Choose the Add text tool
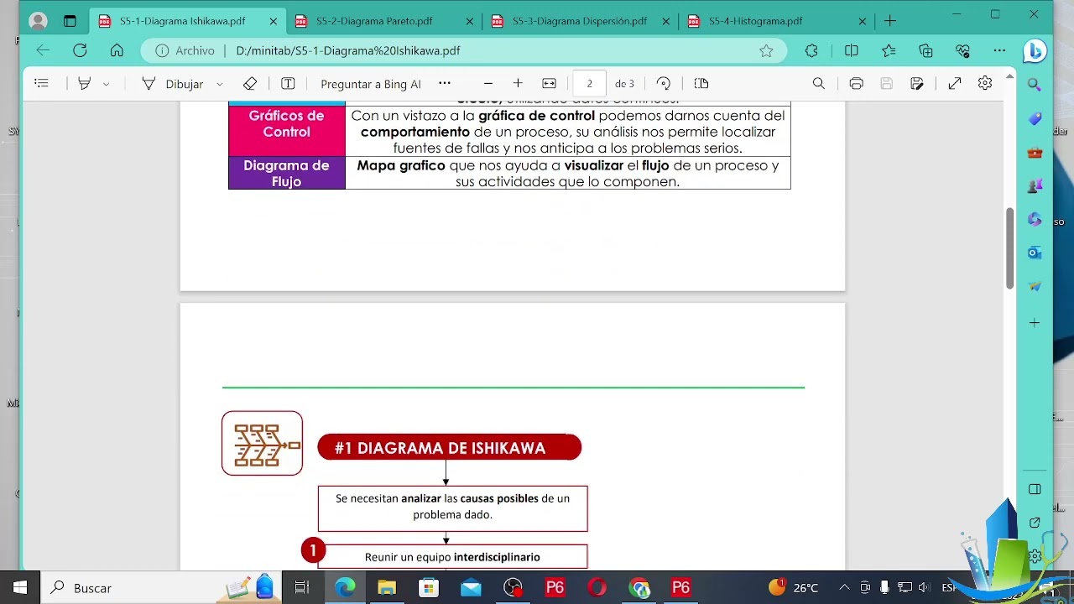This screenshot has height=604, width=1074. pos(288,83)
